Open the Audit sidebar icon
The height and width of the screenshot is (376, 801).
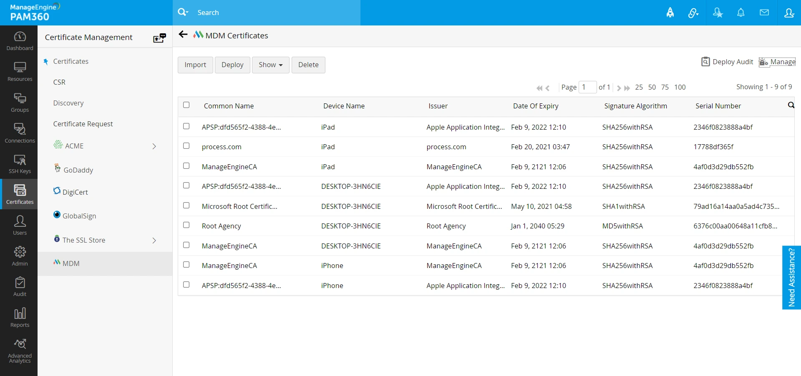pos(20,287)
